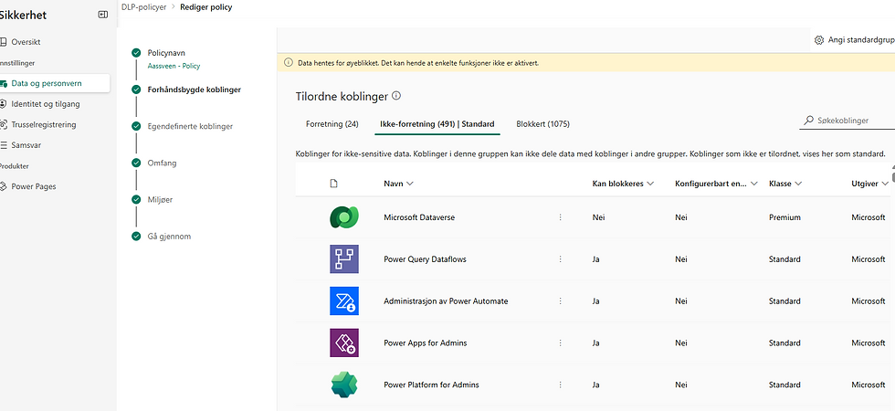Open Identitet og tilgang section
Screen dimensions: 895x411
click(45, 104)
